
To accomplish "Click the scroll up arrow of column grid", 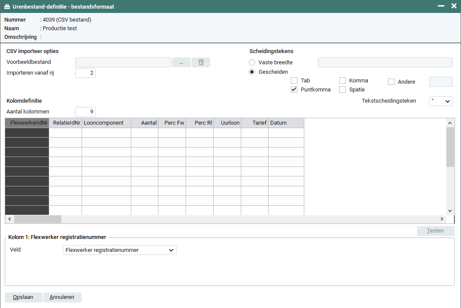I will click(450, 123).
